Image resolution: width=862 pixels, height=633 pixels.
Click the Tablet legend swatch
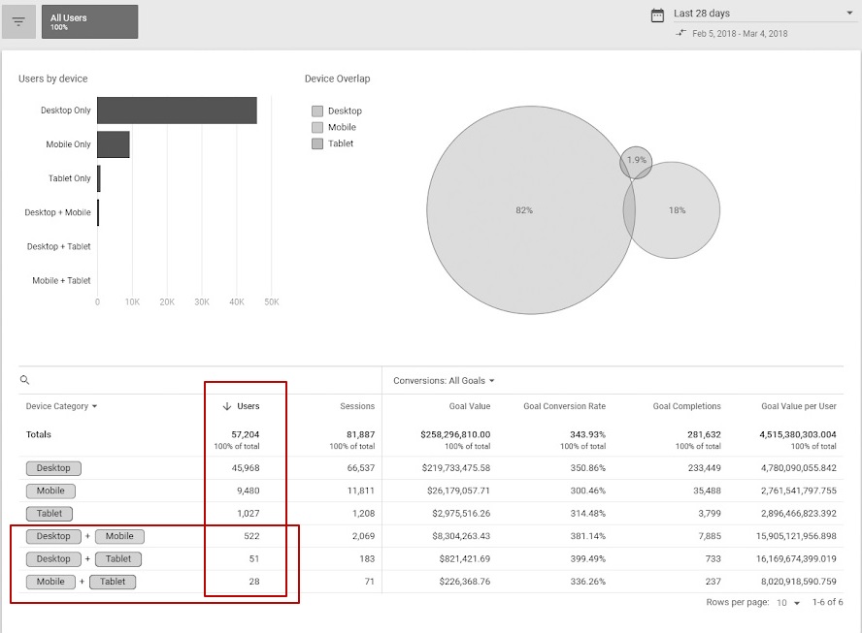(x=317, y=144)
